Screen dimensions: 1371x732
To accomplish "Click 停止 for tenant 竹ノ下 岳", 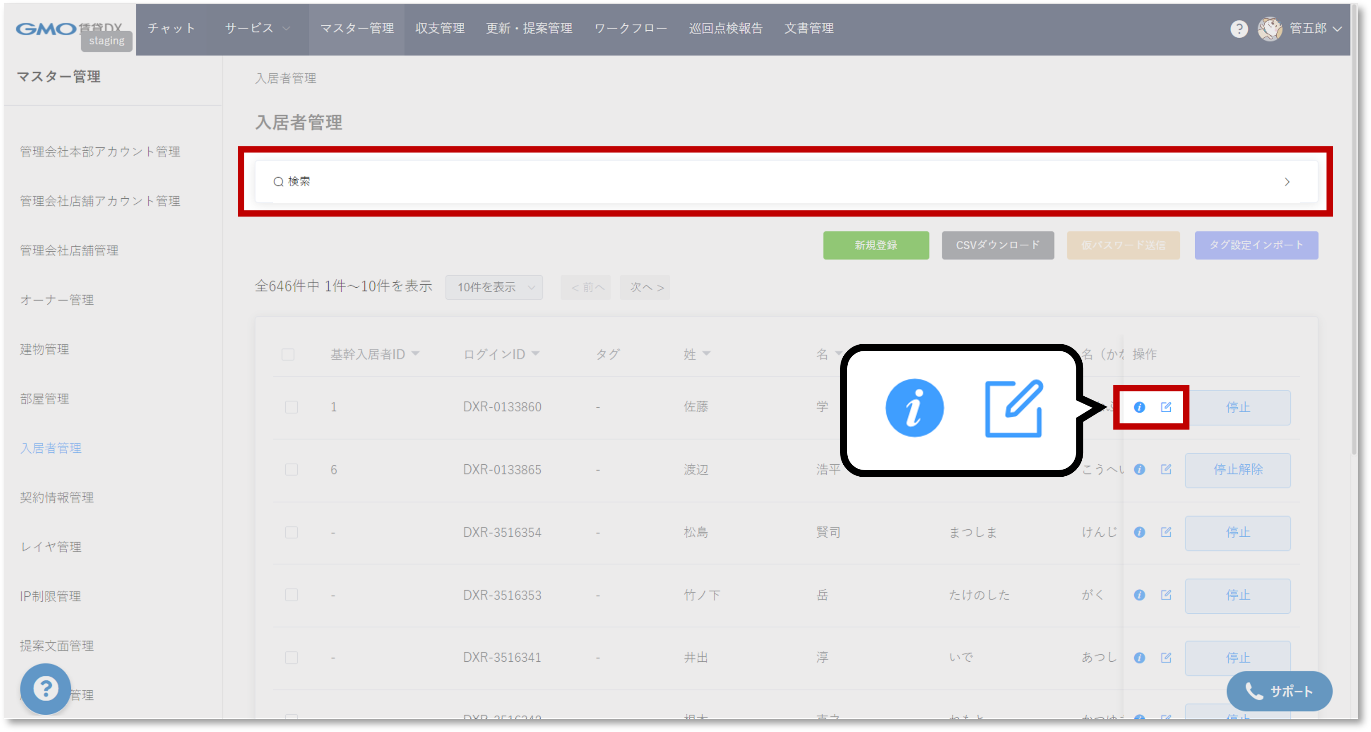I will 1238,595.
